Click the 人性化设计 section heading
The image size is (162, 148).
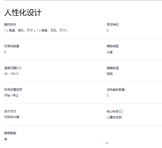click(23, 13)
